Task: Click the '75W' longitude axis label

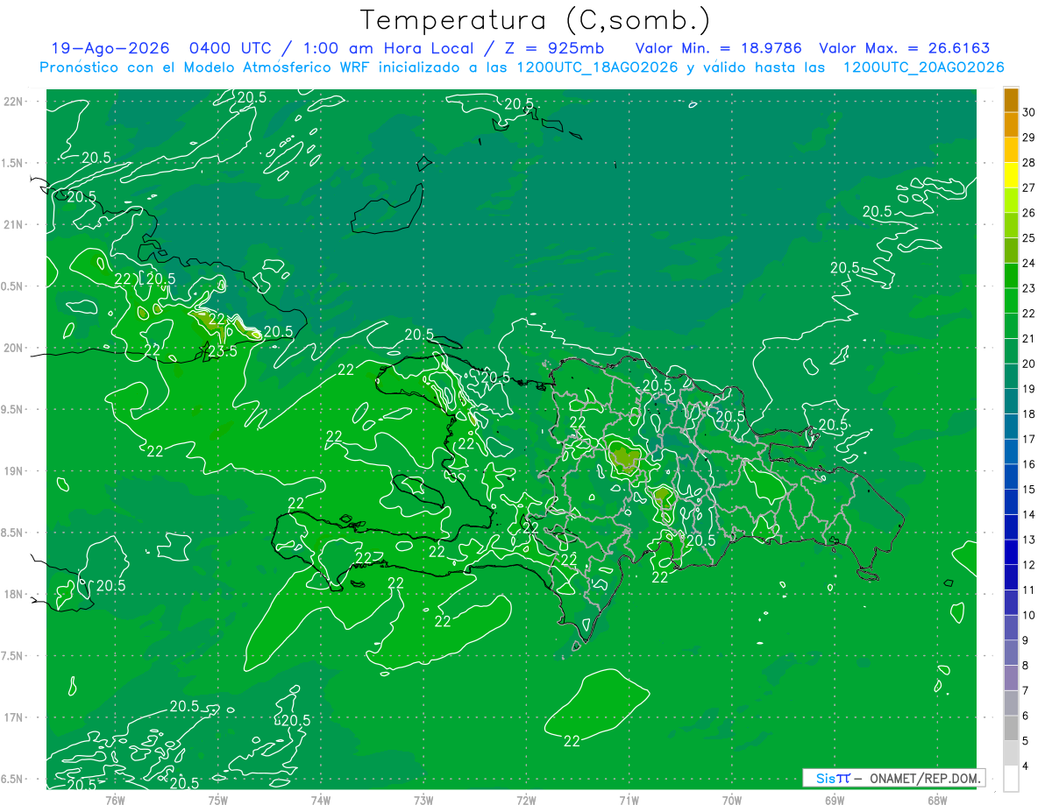Action: click(x=218, y=800)
